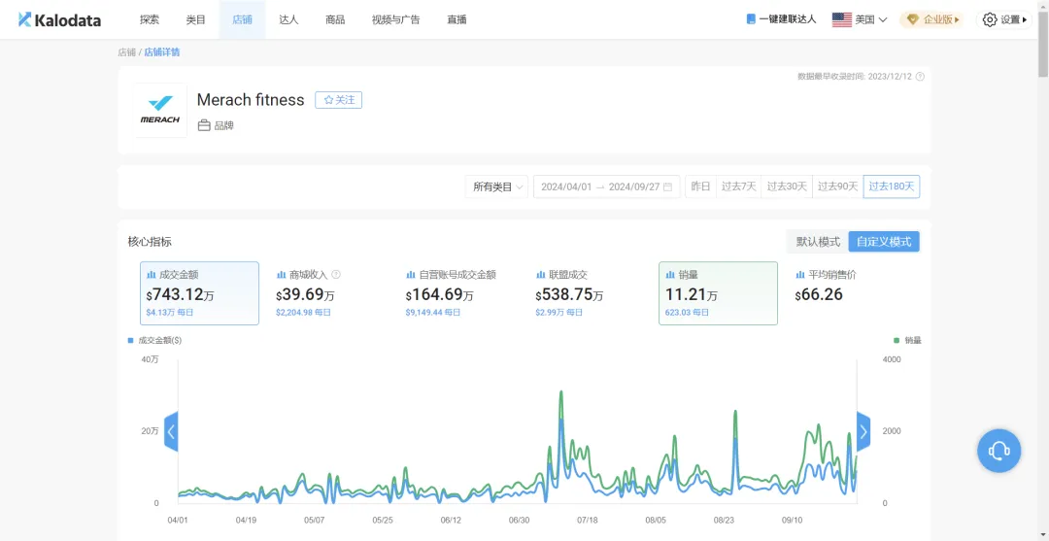Click the headset customer support icon
1049x541 pixels.
click(998, 451)
